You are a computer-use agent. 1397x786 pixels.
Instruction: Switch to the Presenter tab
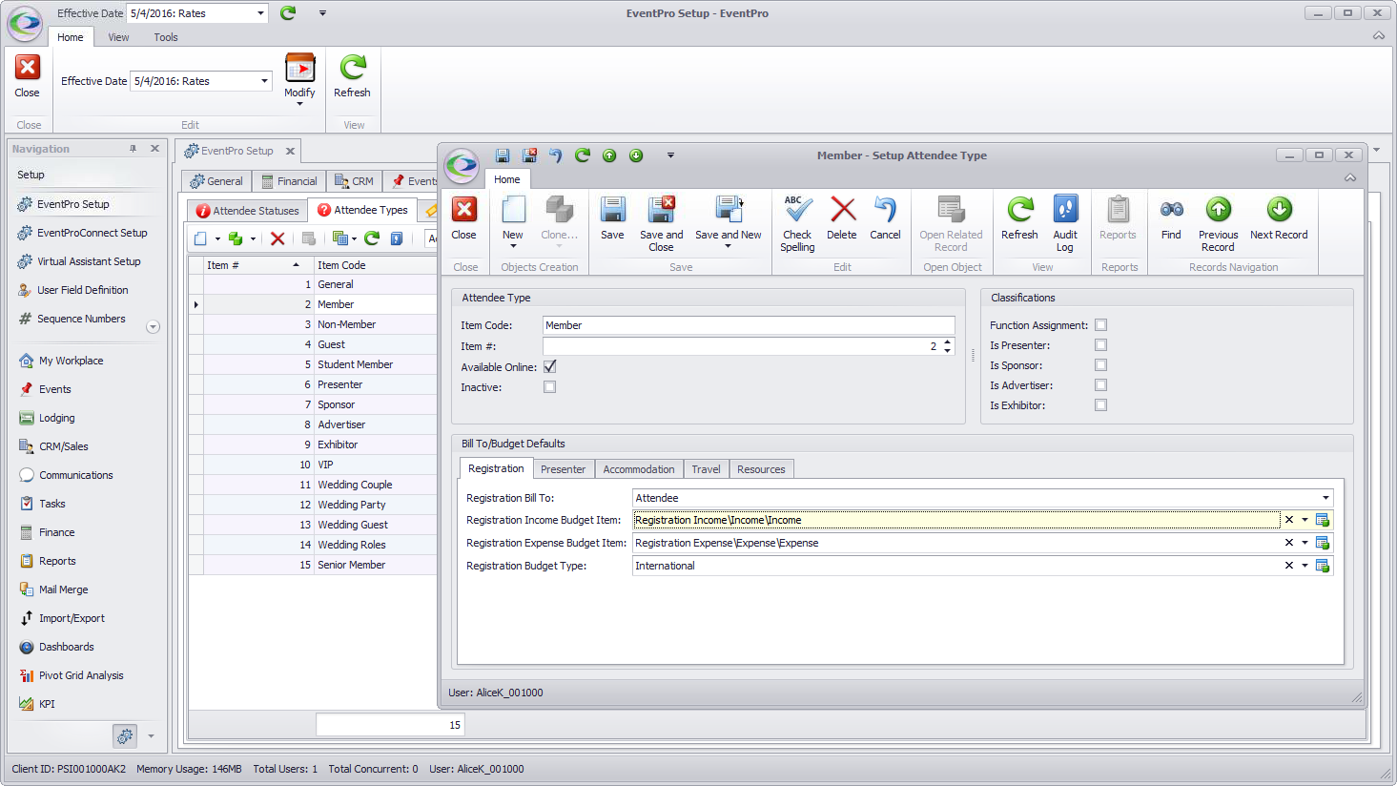coord(563,469)
